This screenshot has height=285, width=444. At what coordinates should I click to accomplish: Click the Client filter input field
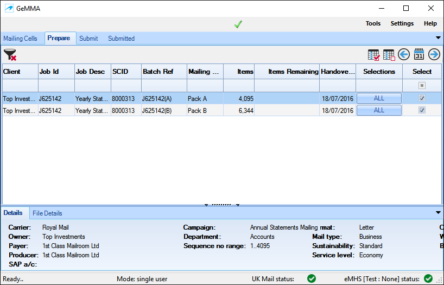[x=20, y=86]
